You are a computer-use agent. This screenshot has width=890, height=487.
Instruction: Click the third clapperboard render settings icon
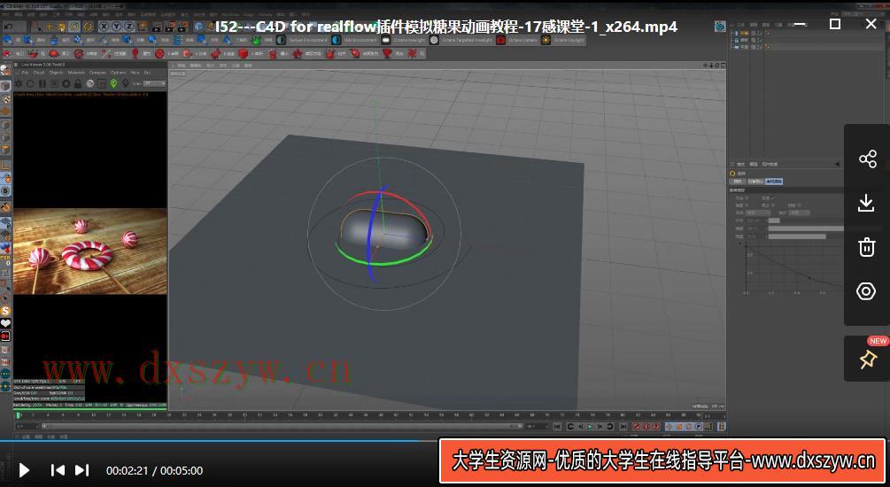(183, 27)
